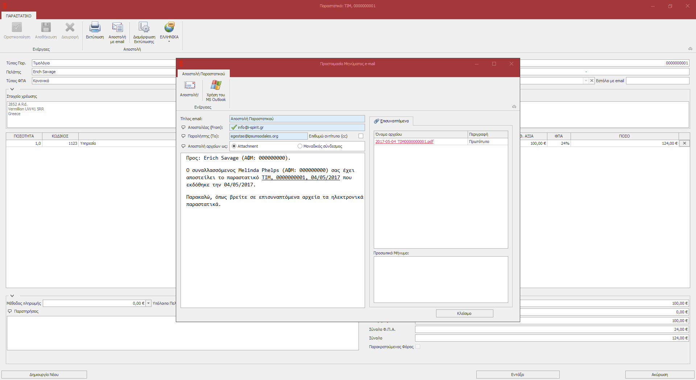Select the Αποστολή Παραστατικού ribbon tab
The width and height of the screenshot is (696, 380).
tap(203, 74)
